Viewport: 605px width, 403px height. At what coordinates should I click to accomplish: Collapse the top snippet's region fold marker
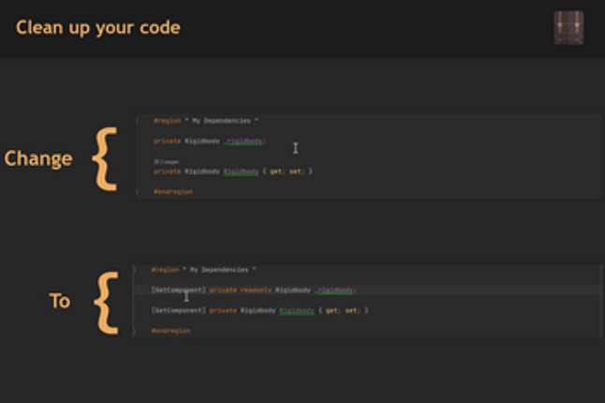[x=138, y=121]
